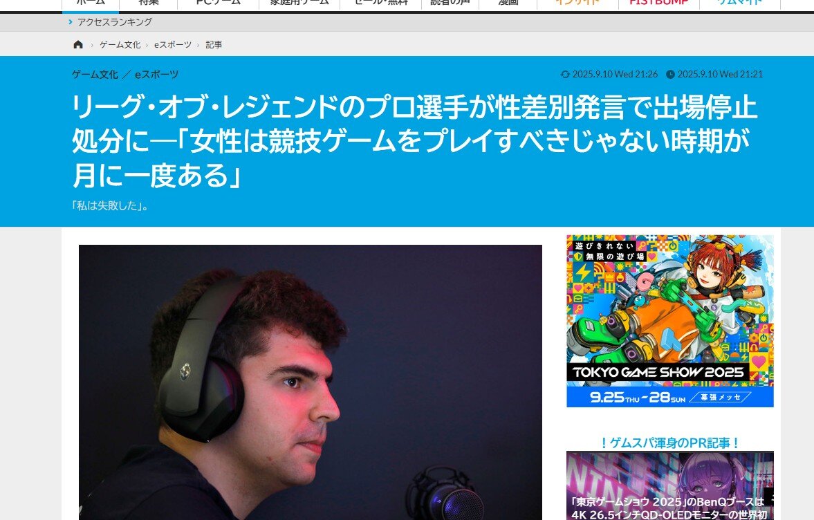Go to ゲーム文化 in breadcrumb trail
814x520 pixels.
(120, 45)
